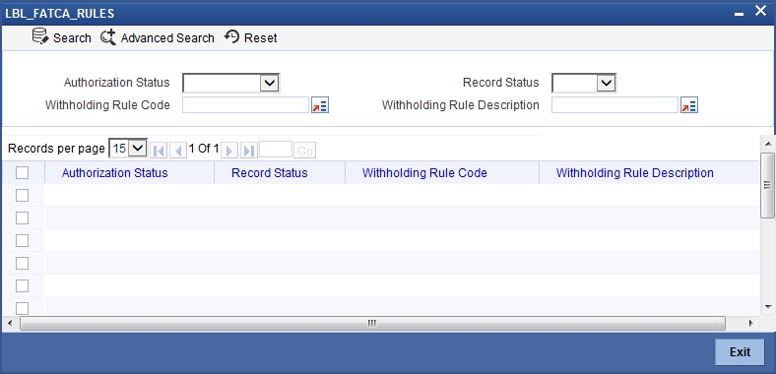776x374 pixels.
Task: Go to last page of records
Action: pos(249,150)
